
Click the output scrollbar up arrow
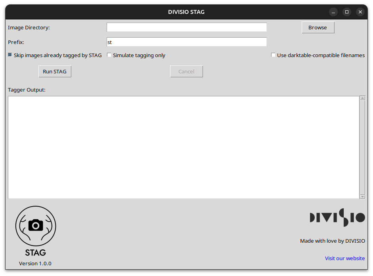click(363, 98)
